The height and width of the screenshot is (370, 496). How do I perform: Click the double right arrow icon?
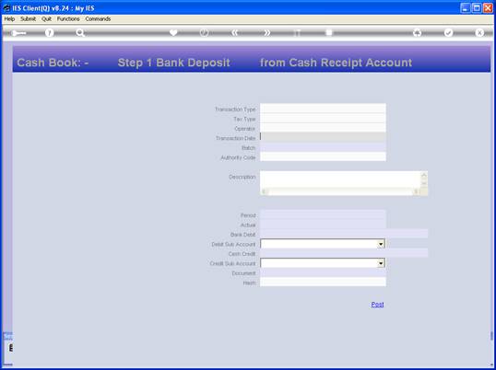[267, 32]
